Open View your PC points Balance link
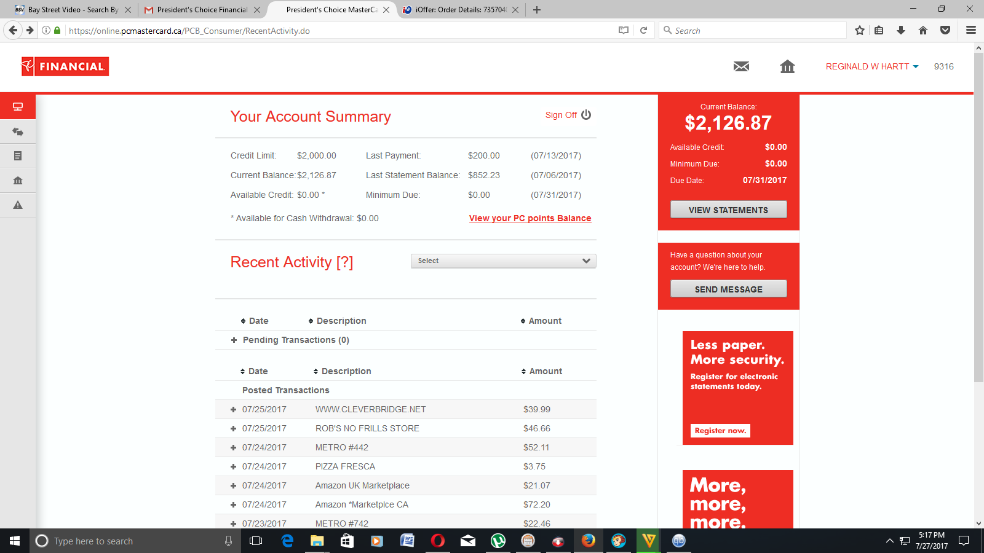 click(530, 218)
